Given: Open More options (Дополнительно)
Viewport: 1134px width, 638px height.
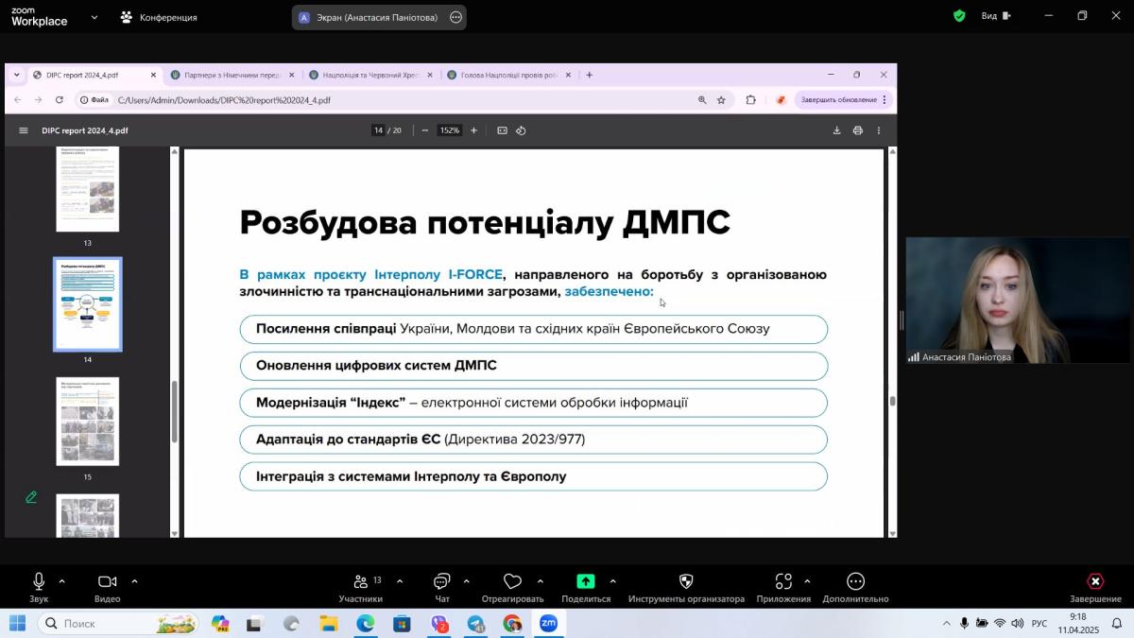Looking at the screenshot, I should (855, 582).
